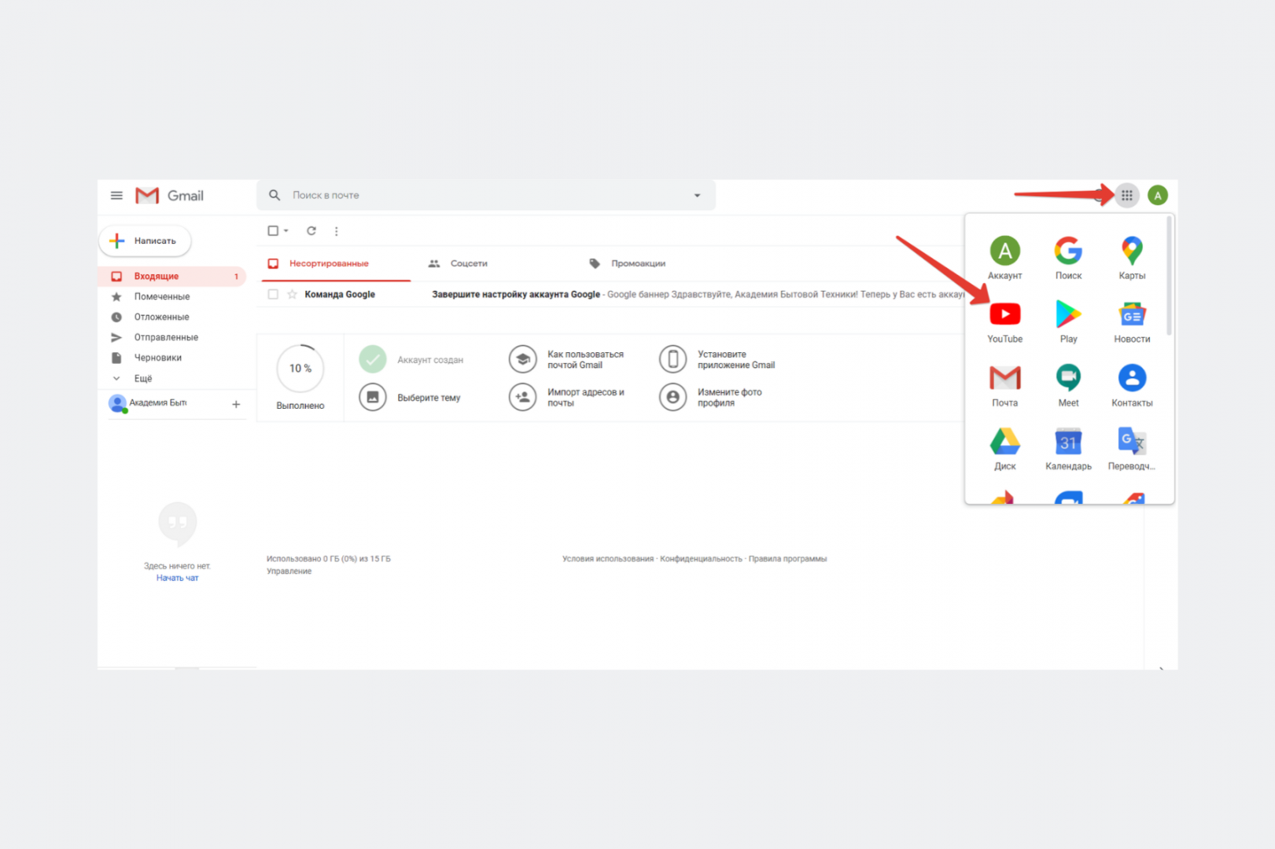Click the apps panel scrollbar
1275x849 pixels.
point(1169,275)
